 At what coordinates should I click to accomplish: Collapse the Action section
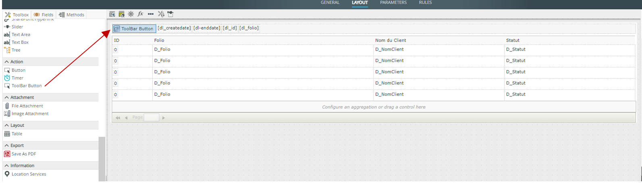(x=7, y=62)
